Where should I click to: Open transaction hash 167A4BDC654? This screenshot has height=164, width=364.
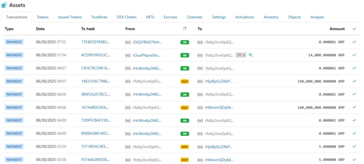tap(95, 108)
